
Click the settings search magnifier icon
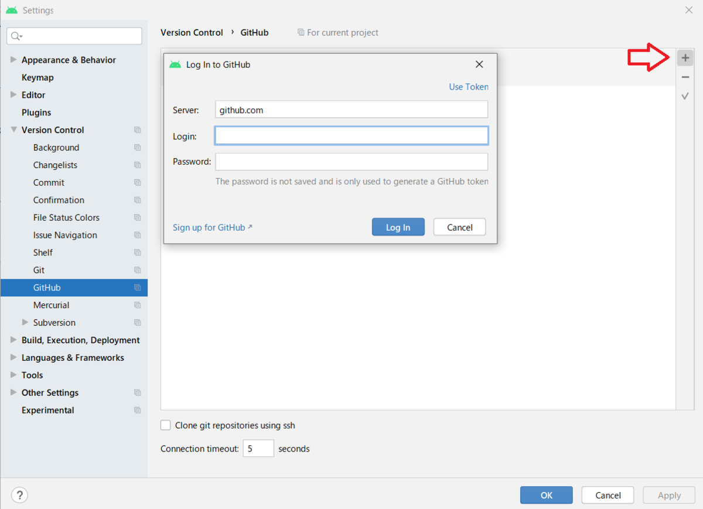pyautogui.click(x=16, y=36)
